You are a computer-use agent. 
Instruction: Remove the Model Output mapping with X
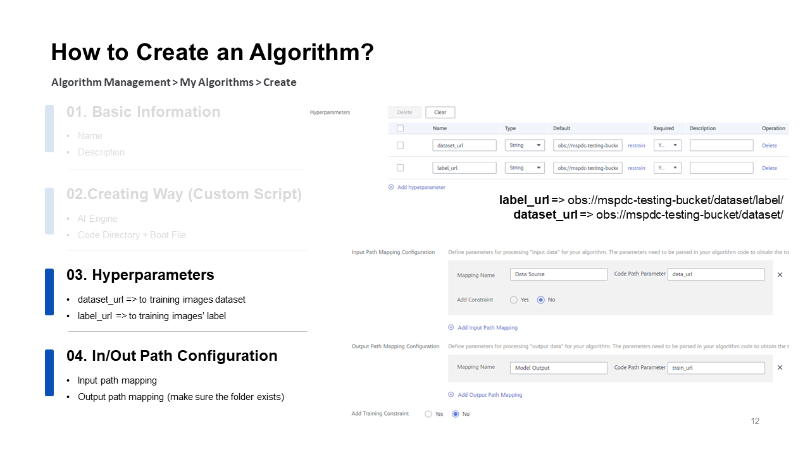(x=780, y=368)
